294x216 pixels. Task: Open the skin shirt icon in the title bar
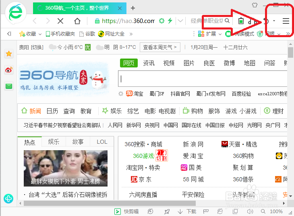[255, 5]
